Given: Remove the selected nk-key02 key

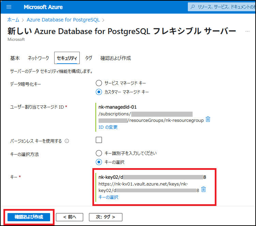Looking at the screenshot, I should pyautogui.click(x=204, y=189).
